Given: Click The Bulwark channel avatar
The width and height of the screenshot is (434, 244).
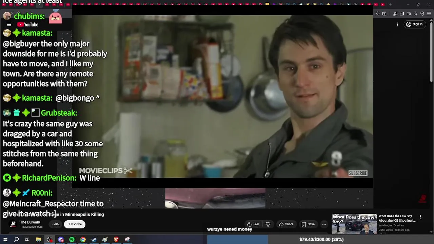Looking at the screenshot, I should (x=13, y=224).
